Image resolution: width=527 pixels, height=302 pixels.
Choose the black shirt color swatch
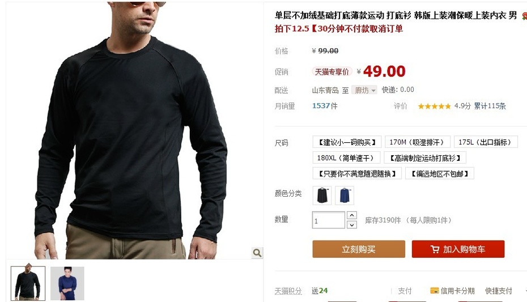[x=322, y=195]
